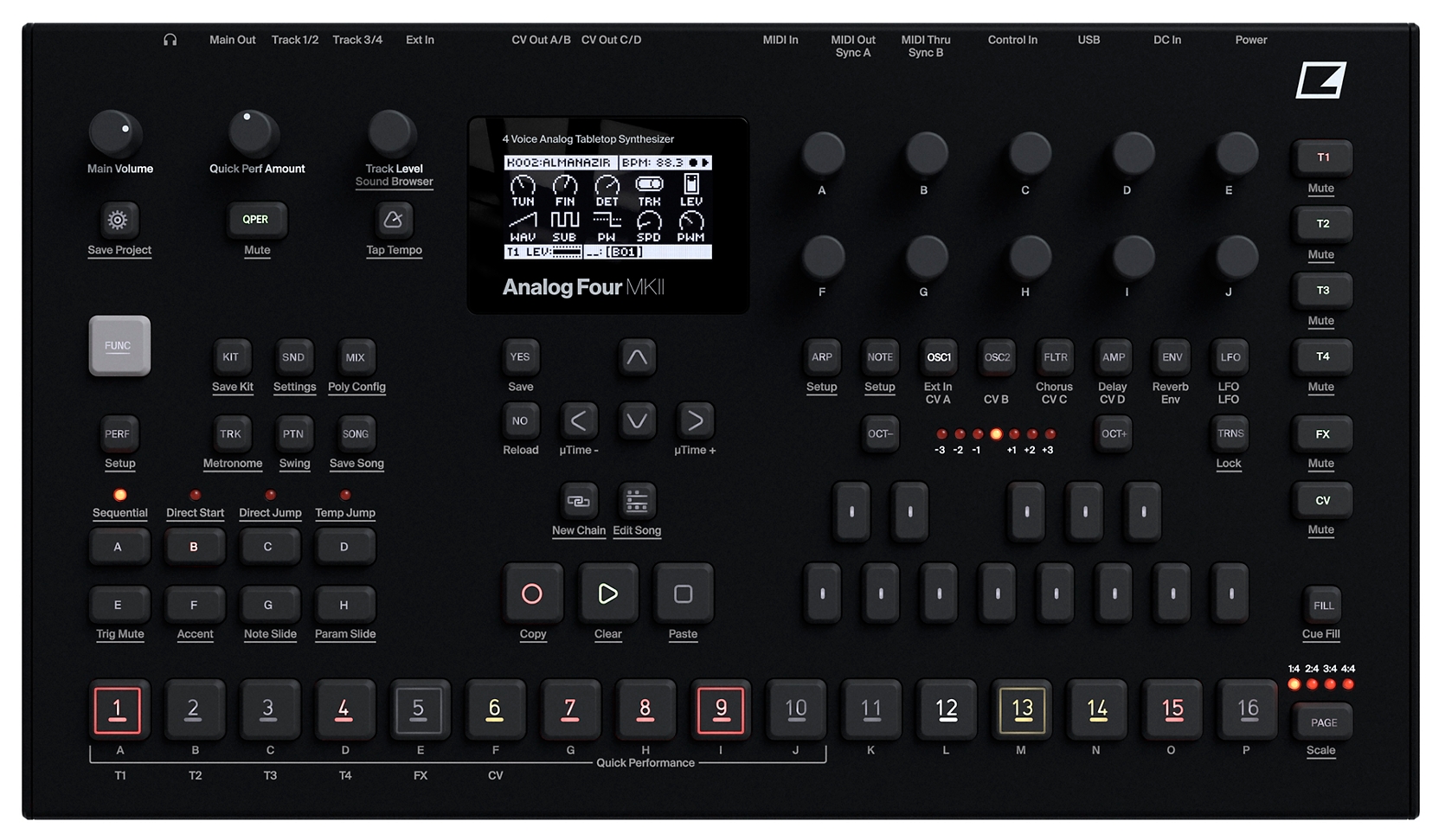
Task: Open Edit Song with song list button
Action: click(637, 501)
